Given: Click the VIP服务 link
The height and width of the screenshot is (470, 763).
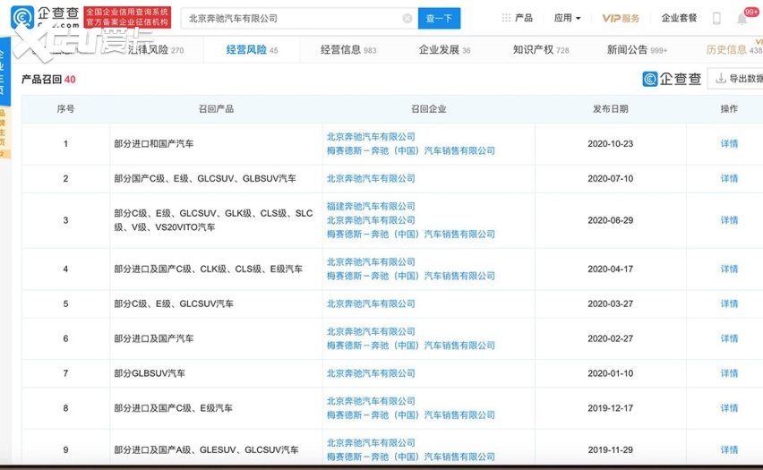Looking at the screenshot, I should (621, 18).
